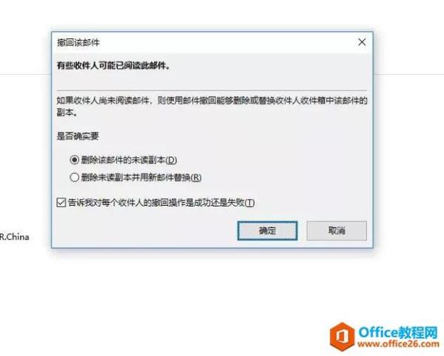444x356 pixels.
Task: Uncheck the 告诉我对每个收件人的撤回操作 checkbox box
Action: pyautogui.click(x=61, y=203)
